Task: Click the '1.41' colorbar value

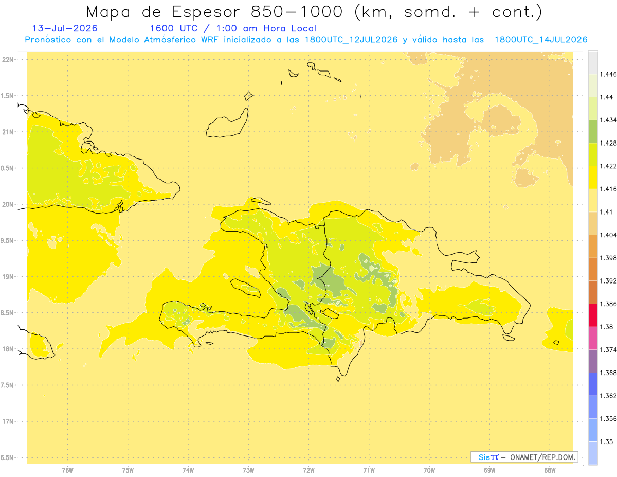Action: tap(606, 212)
